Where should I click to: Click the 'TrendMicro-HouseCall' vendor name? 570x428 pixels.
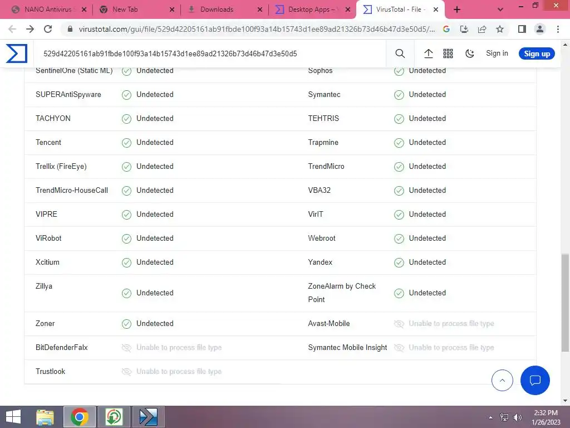(x=72, y=190)
